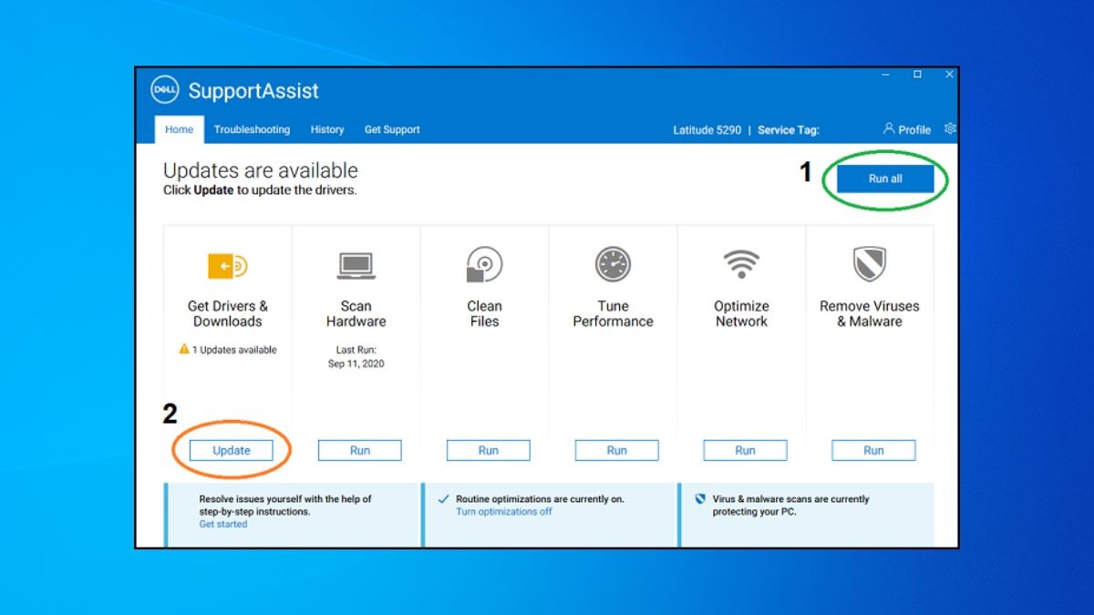Open the Profile menu

coord(907,129)
